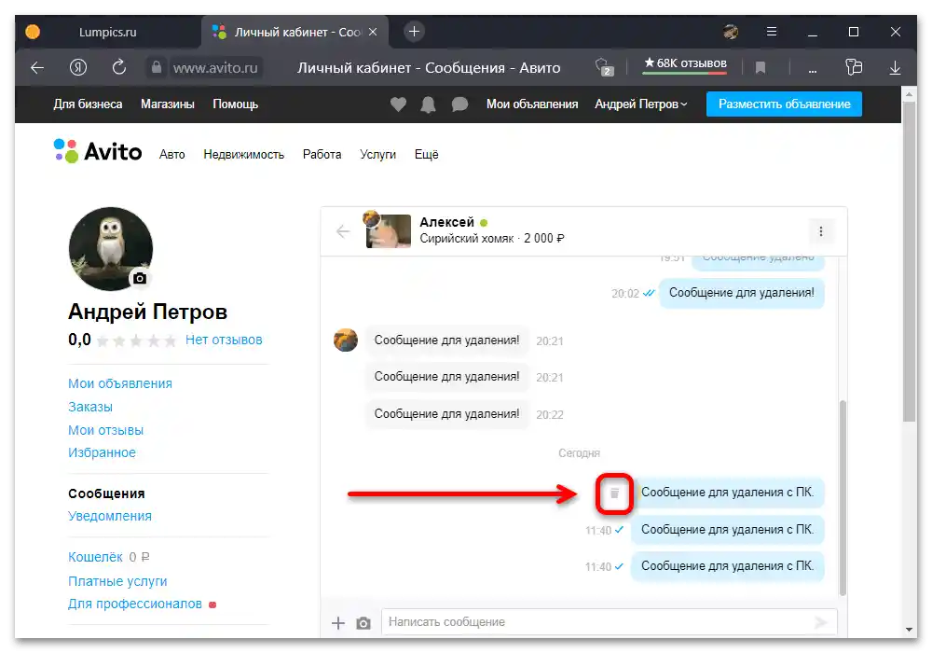The image size is (932, 653).
Task: Open Для бизнеса in top menu
Action: click(88, 104)
